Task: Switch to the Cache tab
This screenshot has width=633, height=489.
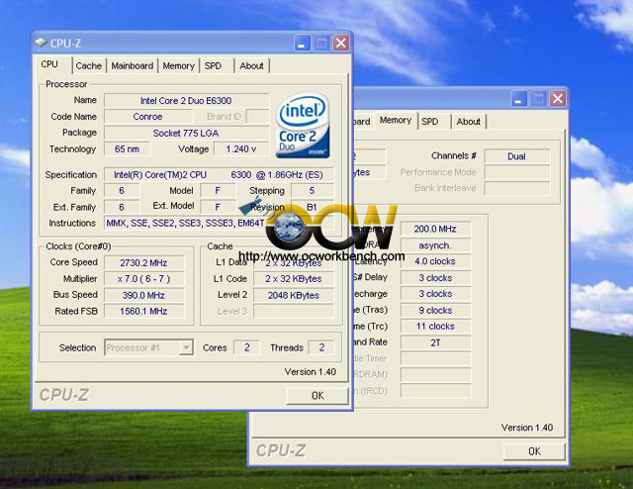Action: coord(89,66)
